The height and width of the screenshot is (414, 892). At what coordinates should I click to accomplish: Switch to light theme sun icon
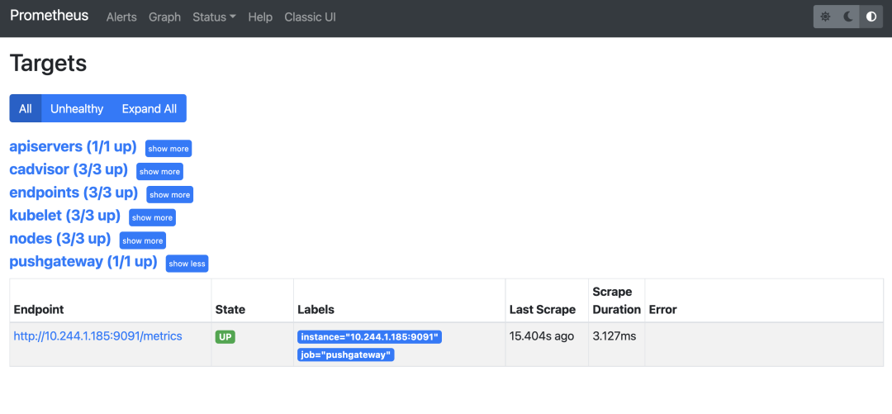click(x=825, y=17)
